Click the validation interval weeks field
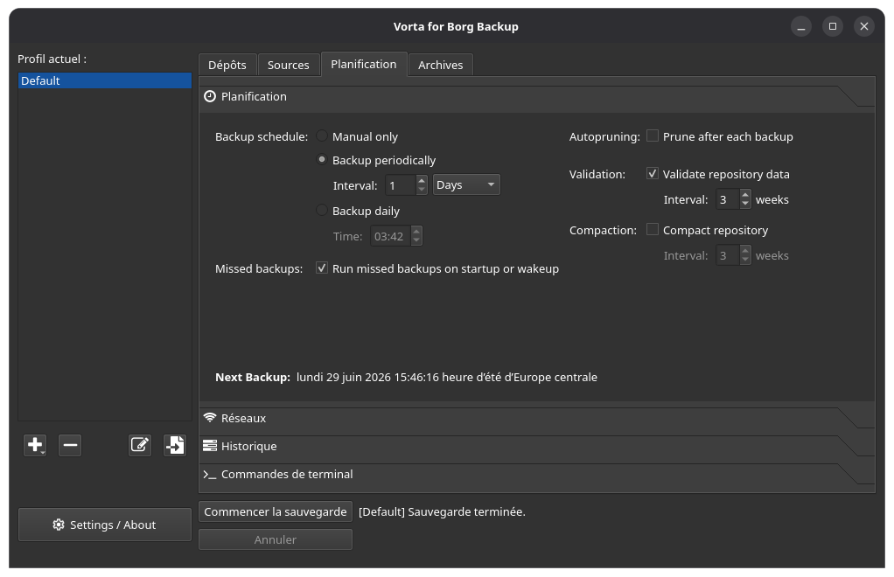The height and width of the screenshot is (577, 894). (x=728, y=199)
